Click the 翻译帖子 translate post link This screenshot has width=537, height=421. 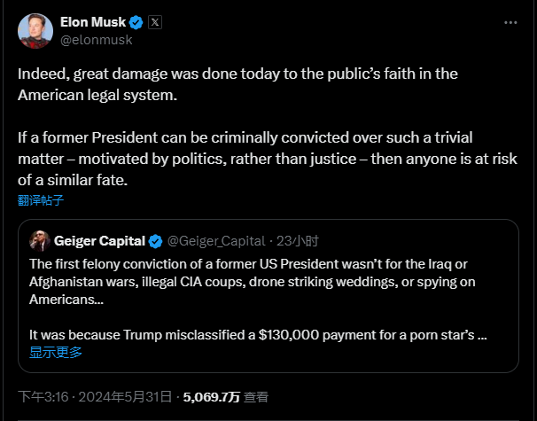41,200
